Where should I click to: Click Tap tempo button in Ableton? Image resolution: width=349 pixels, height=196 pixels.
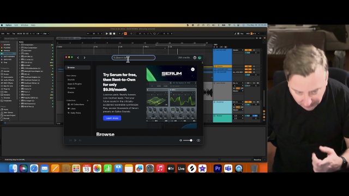[14, 34]
